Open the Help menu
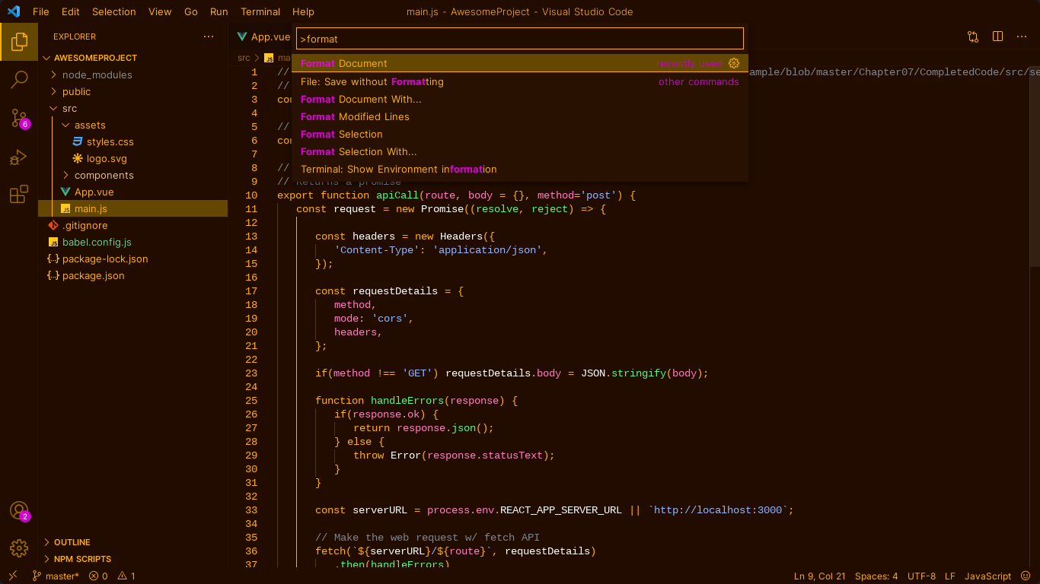 [303, 11]
